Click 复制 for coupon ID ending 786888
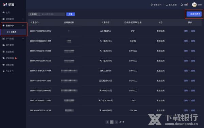 186,51
